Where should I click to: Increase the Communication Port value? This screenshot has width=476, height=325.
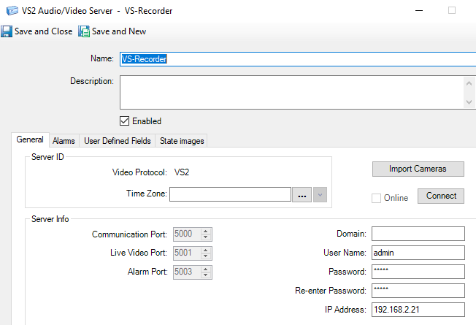(x=206, y=232)
